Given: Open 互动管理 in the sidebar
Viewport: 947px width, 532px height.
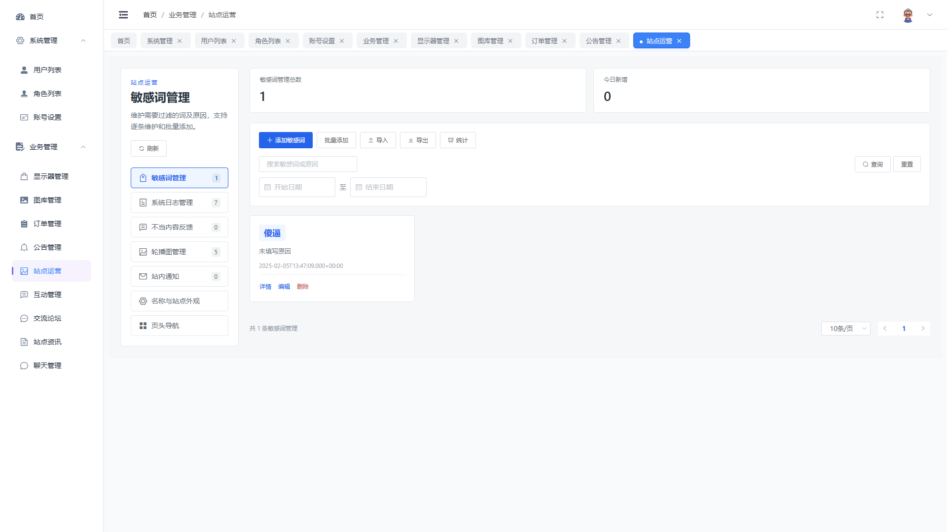Looking at the screenshot, I should [x=52, y=295].
